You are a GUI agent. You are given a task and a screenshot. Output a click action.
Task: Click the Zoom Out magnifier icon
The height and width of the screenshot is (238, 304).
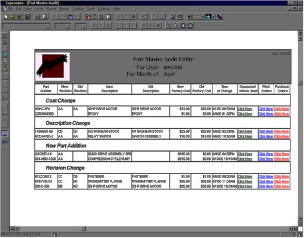tap(176, 26)
